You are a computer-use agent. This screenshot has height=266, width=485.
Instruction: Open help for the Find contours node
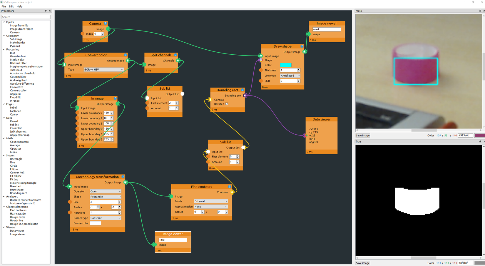pyautogui.click(x=230, y=187)
